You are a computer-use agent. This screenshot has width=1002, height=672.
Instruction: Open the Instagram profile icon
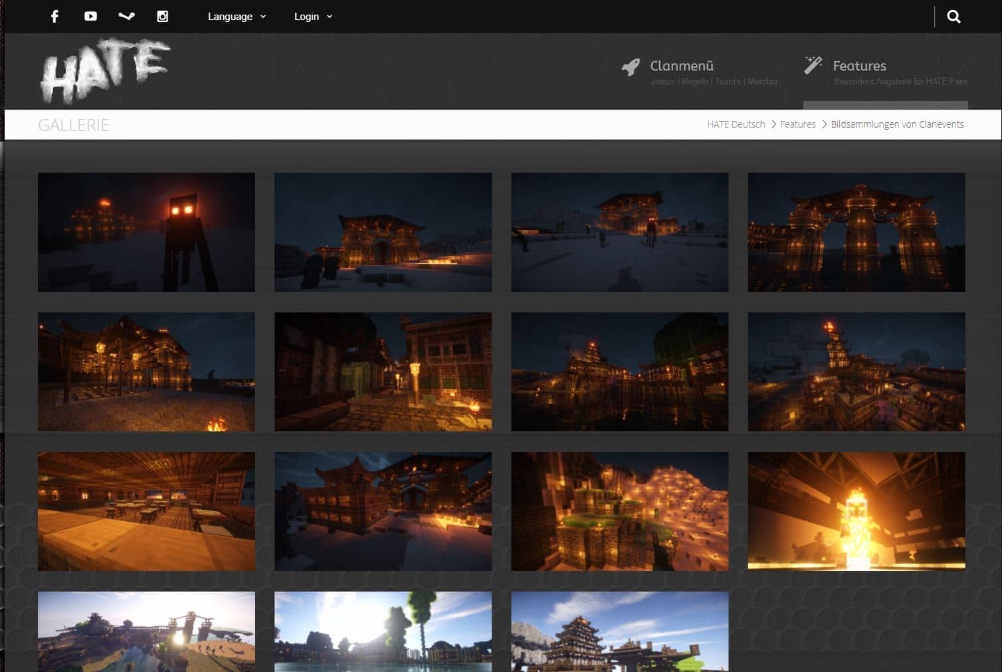(x=162, y=16)
